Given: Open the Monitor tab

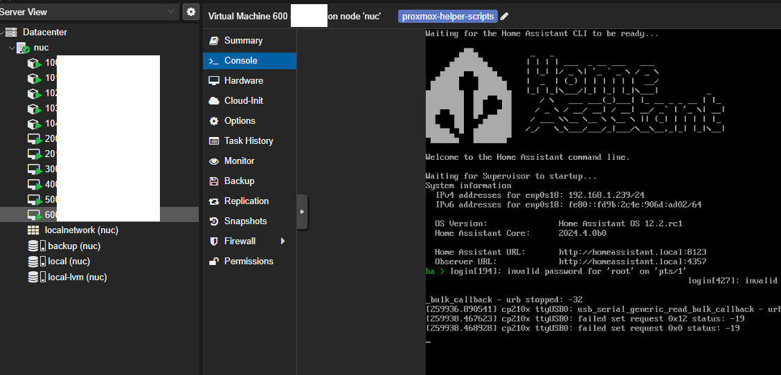Looking at the screenshot, I should pyautogui.click(x=249, y=161).
